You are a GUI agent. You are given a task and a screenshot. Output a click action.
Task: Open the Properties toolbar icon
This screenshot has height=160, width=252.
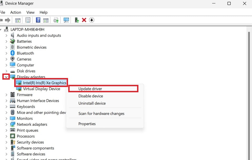(28, 20)
